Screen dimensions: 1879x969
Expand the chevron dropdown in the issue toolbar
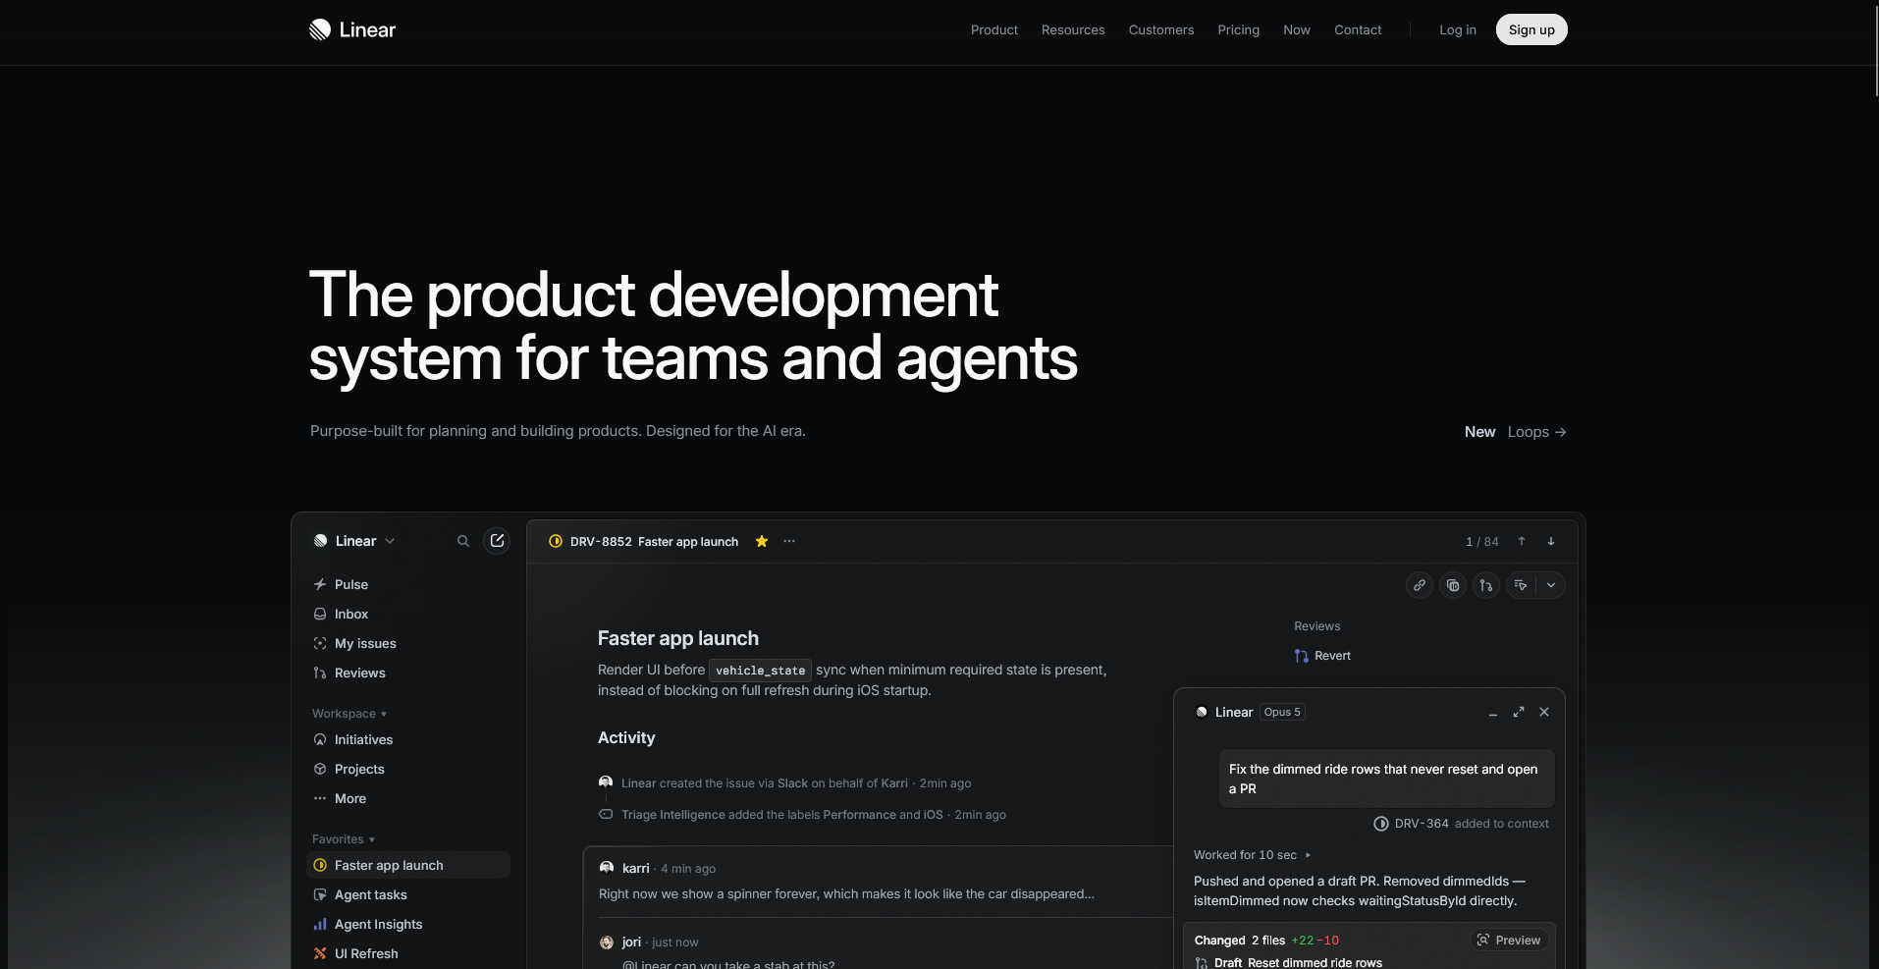1551,585
